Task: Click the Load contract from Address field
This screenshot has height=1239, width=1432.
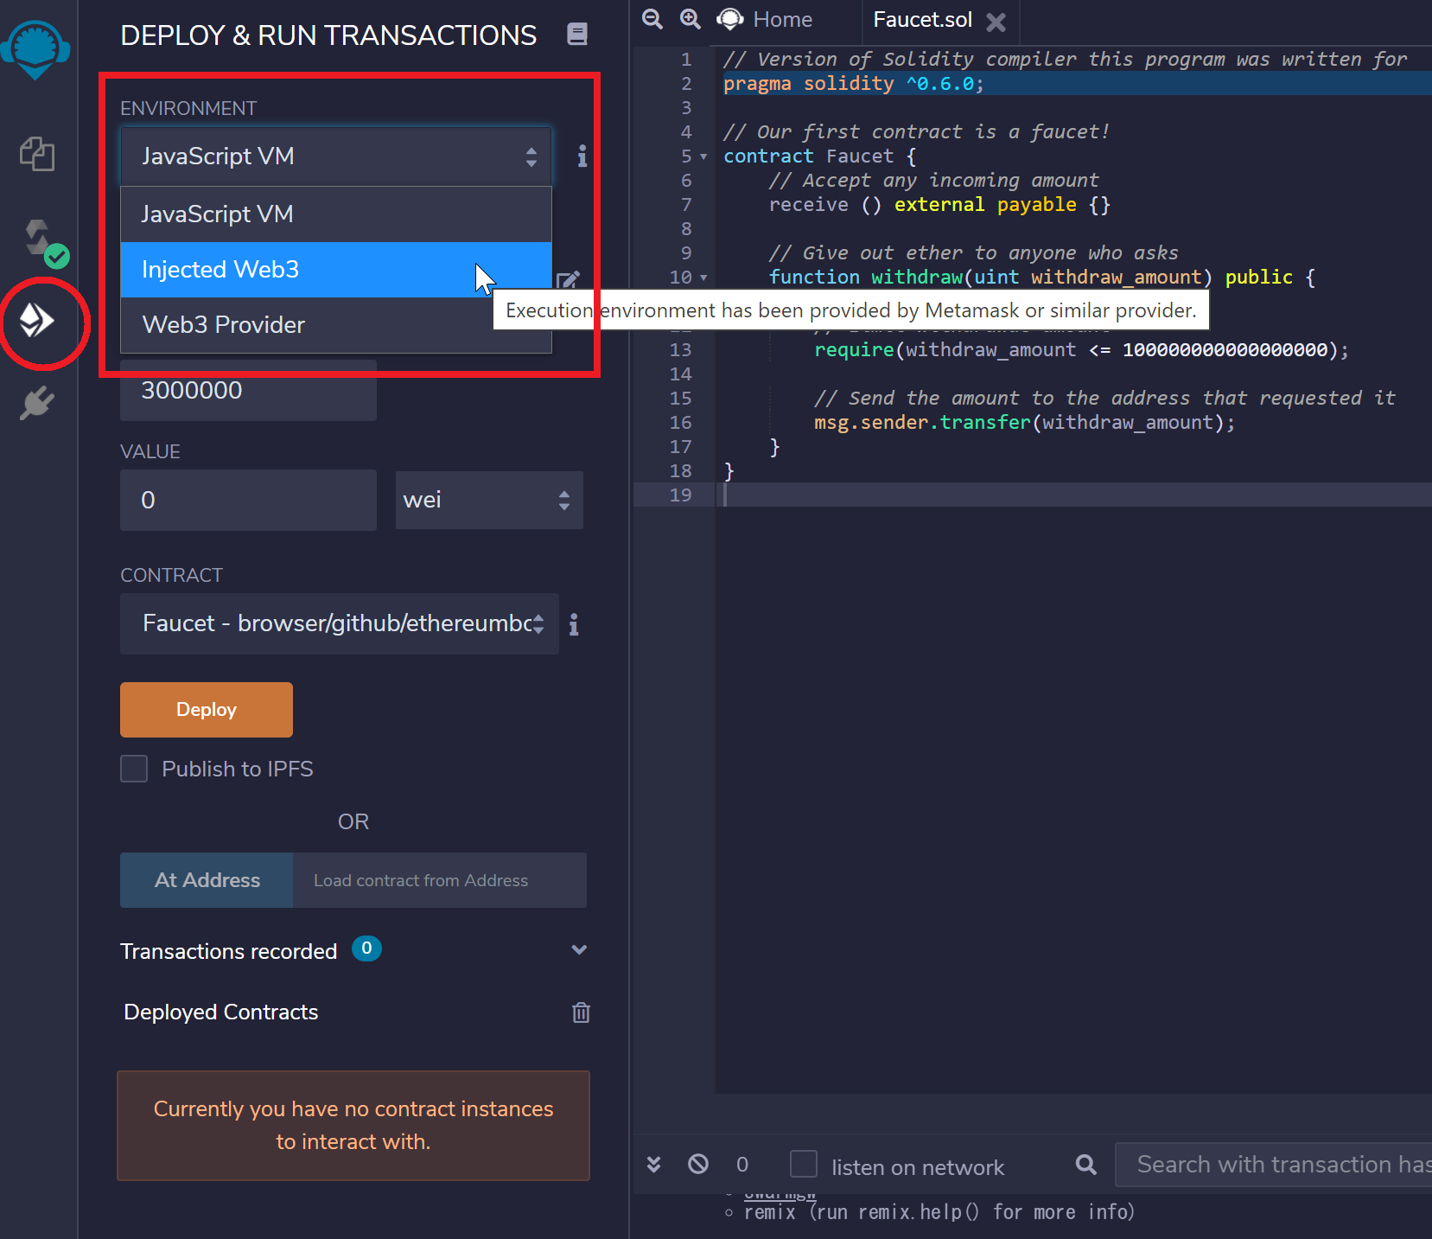Action: (440, 880)
